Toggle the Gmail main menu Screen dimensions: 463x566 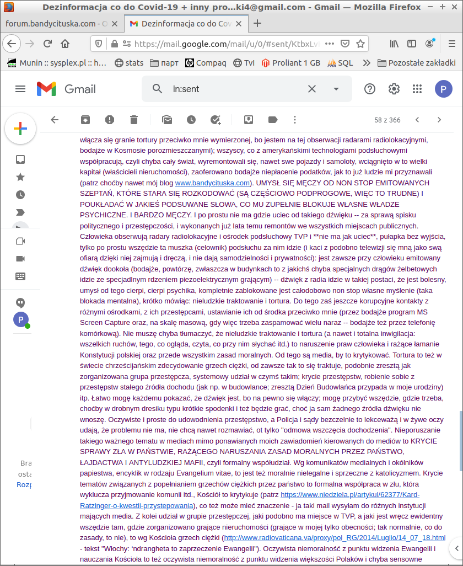(20, 89)
